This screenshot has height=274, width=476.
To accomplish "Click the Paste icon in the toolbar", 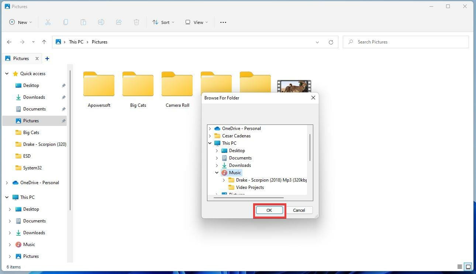I will [83, 22].
